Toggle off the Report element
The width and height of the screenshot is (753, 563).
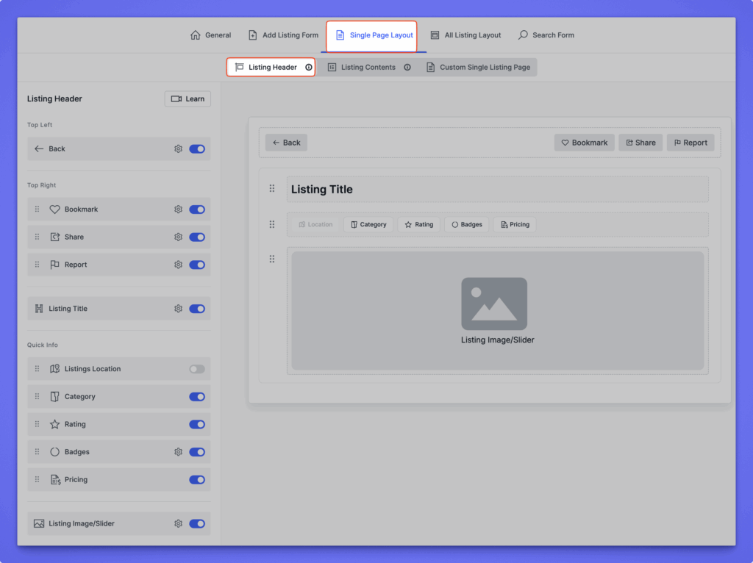pos(196,265)
